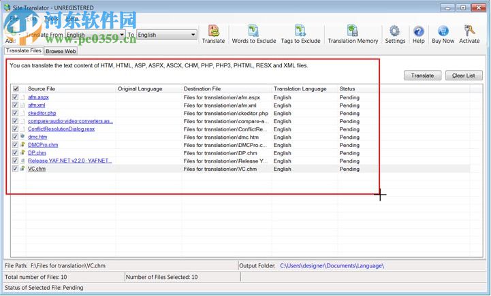Click the Activate keys icon
This screenshot has width=491, height=296.
[469, 34]
